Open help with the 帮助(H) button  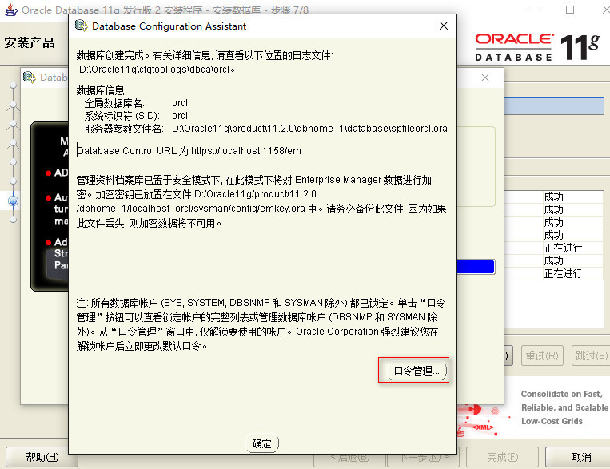coord(41,457)
